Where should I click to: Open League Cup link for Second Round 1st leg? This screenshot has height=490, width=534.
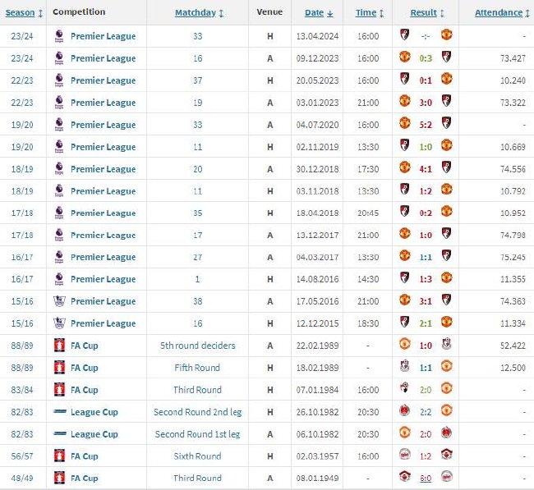94,434
